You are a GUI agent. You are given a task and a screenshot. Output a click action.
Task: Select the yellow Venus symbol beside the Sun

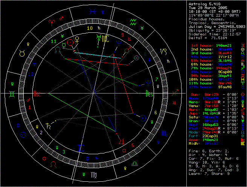(x=77, y=39)
